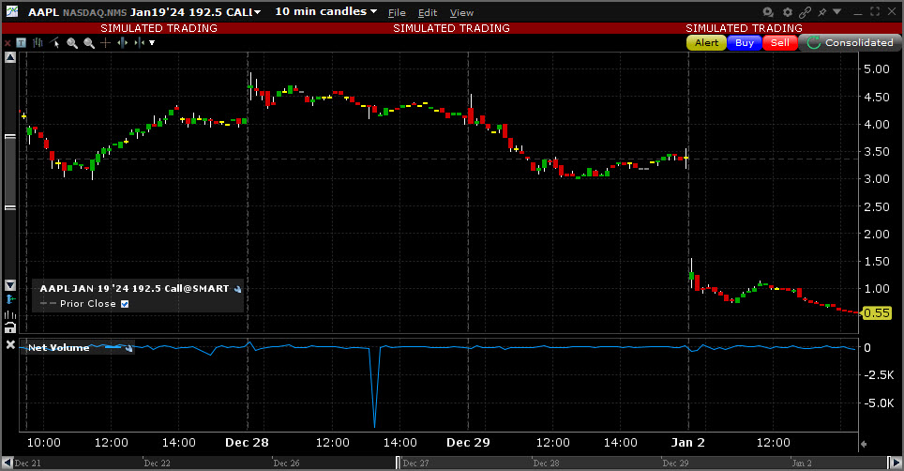Click the vertical price range slider track

(9, 172)
